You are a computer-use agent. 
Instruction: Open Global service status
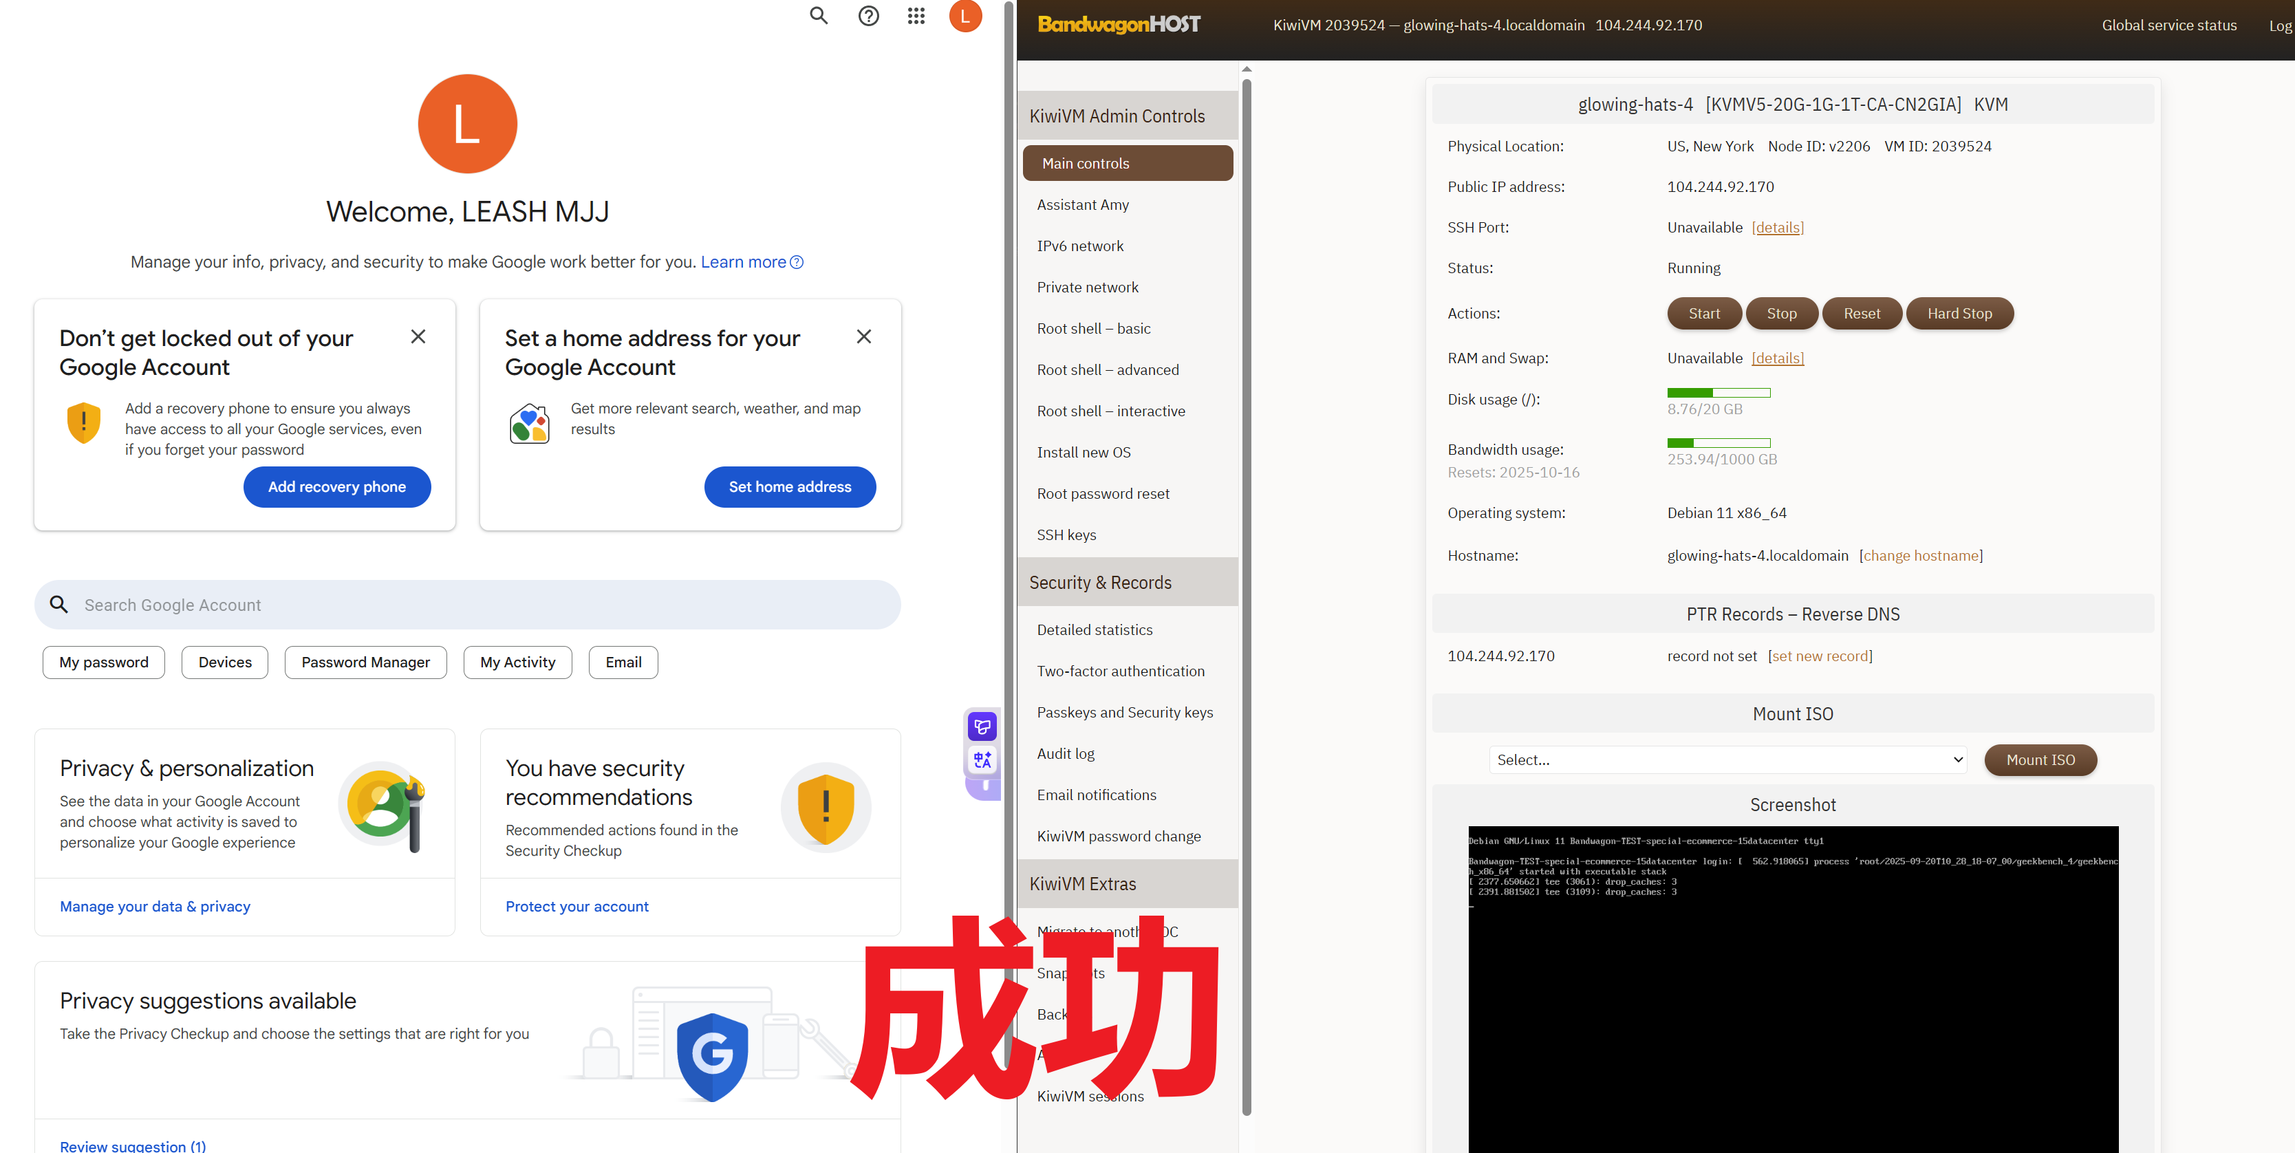2168,25
